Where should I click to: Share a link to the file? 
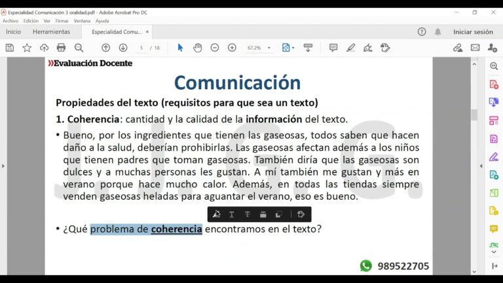tap(458, 48)
